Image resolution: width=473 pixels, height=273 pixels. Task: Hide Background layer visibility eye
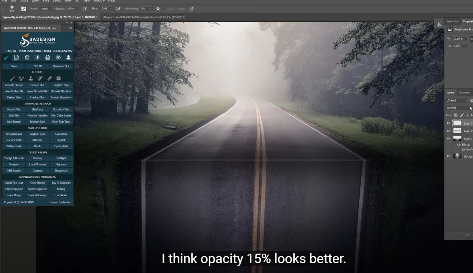(448, 156)
